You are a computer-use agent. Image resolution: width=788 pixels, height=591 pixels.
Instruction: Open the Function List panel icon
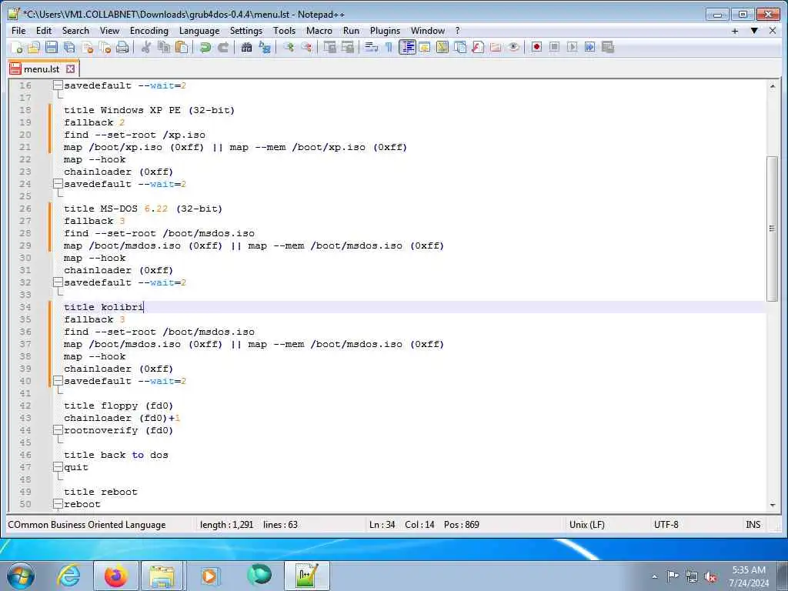[x=478, y=47]
